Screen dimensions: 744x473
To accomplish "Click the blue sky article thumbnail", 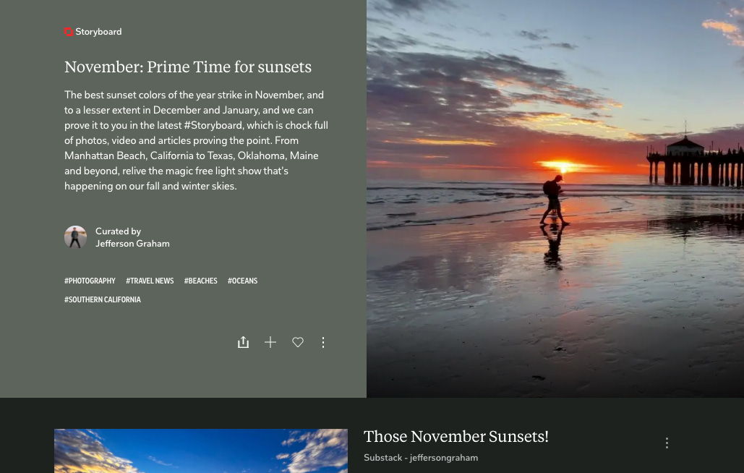I will click(x=201, y=451).
